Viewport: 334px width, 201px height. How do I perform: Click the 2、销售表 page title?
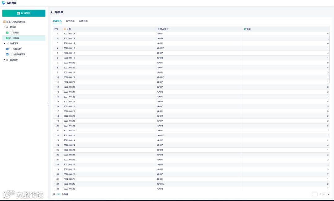(x=57, y=12)
